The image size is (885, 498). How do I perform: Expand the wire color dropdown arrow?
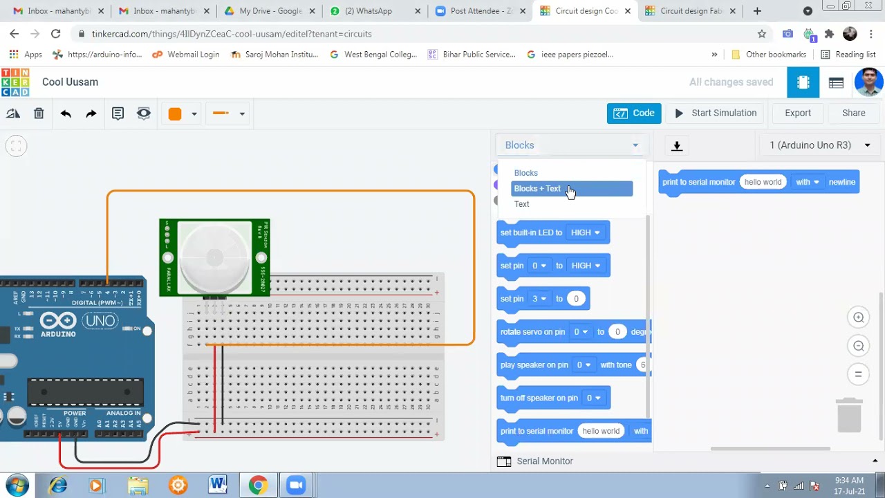pos(194,114)
